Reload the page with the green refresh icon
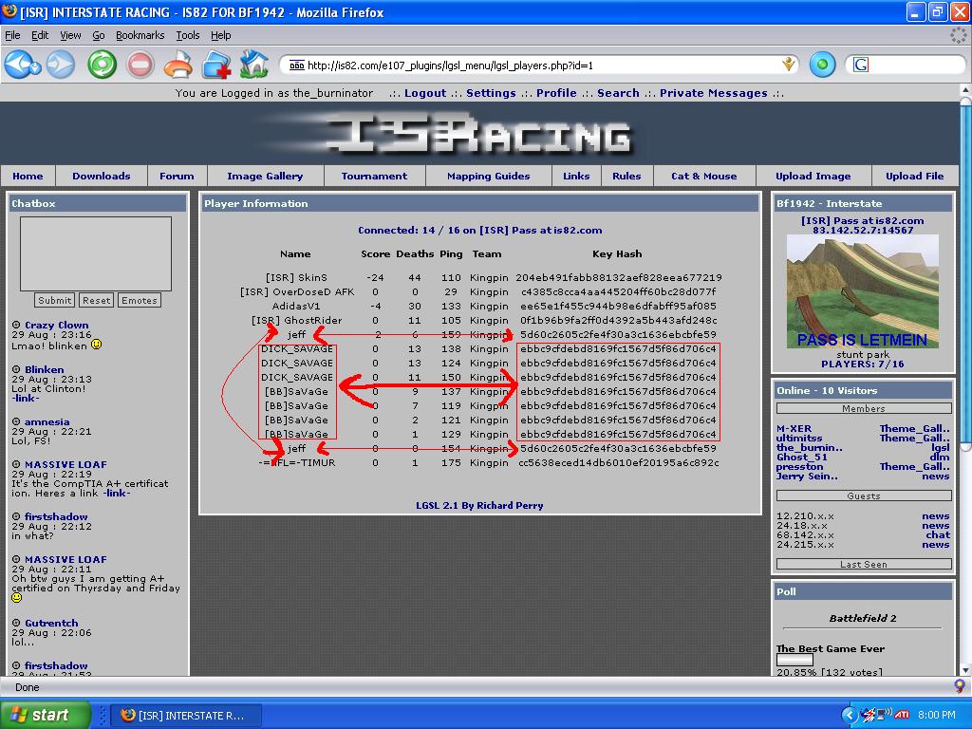The height and width of the screenshot is (729, 972). click(102, 65)
